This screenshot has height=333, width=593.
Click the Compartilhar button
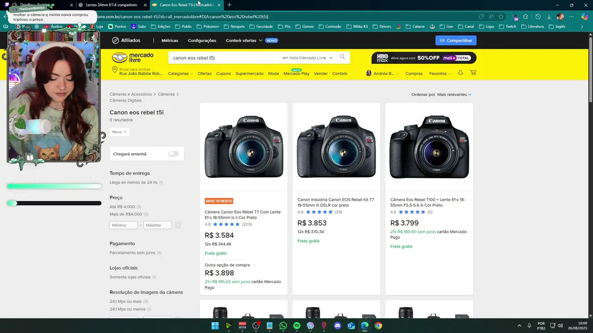pos(456,40)
